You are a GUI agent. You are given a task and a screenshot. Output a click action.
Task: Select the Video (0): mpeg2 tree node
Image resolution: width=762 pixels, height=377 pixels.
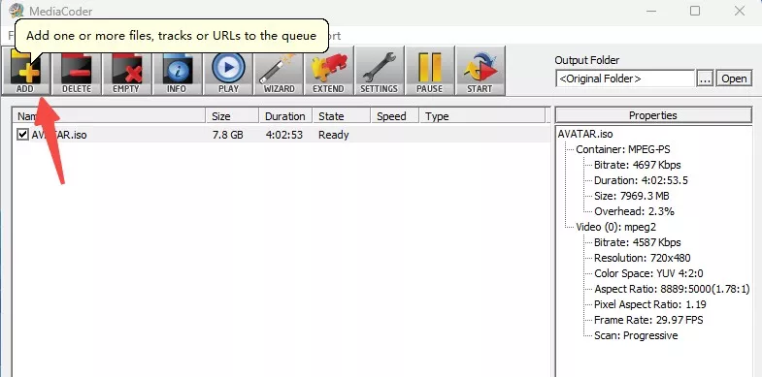(x=616, y=227)
